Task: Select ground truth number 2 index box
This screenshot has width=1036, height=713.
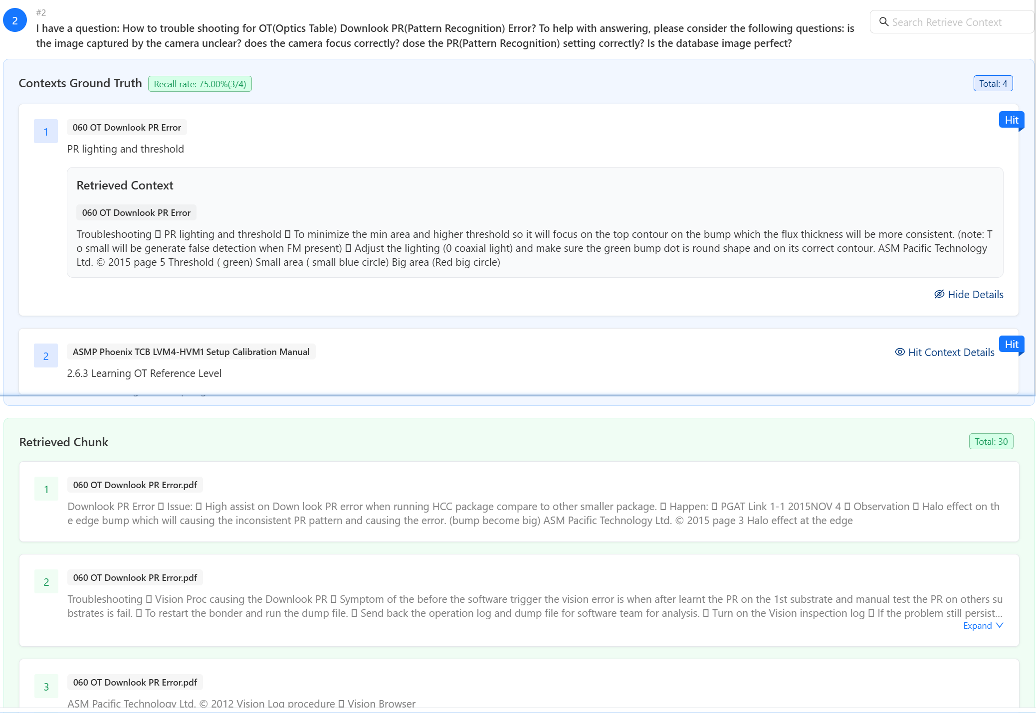Action: pos(46,356)
